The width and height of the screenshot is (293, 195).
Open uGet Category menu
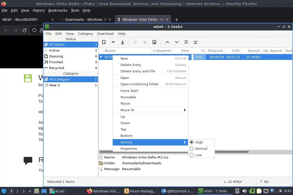(85, 34)
